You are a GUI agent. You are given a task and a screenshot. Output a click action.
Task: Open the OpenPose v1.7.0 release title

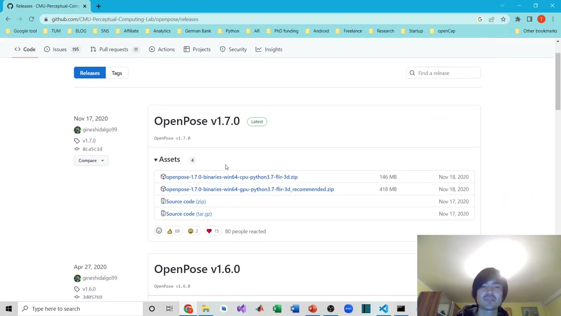(x=197, y=121)
